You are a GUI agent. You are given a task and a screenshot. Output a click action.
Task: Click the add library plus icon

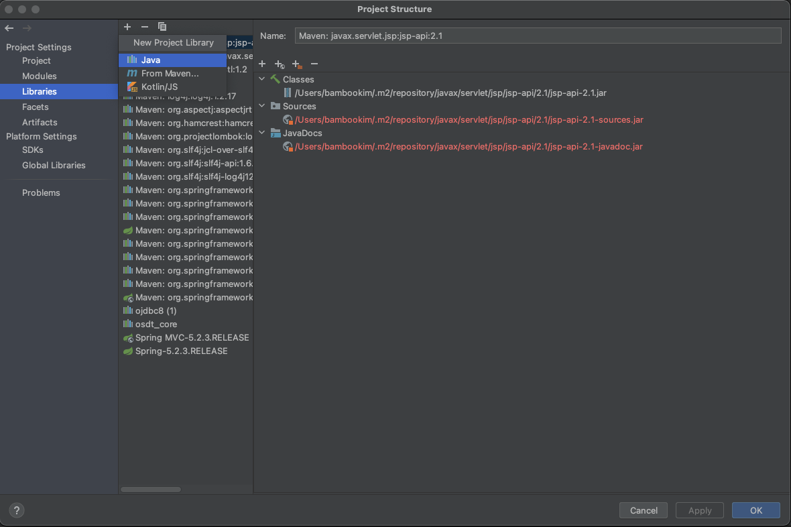click(127, 27)
